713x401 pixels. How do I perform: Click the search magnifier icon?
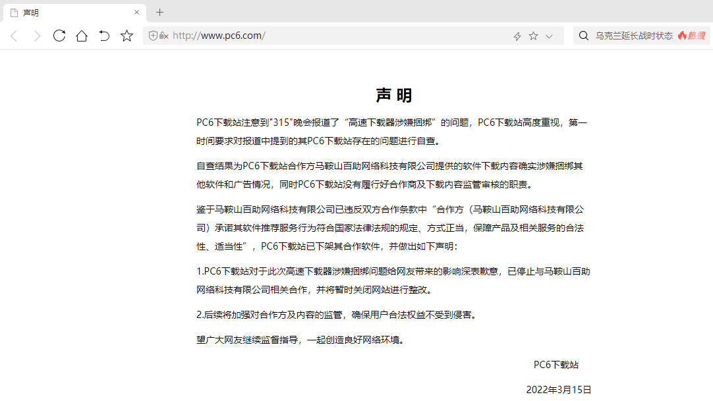584,36
